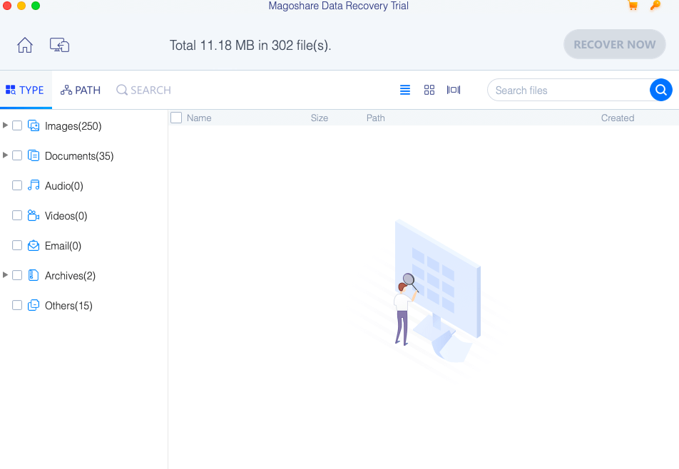Click the Email envelope icon
Screen dimensions: 679x469
click(34, 246)
